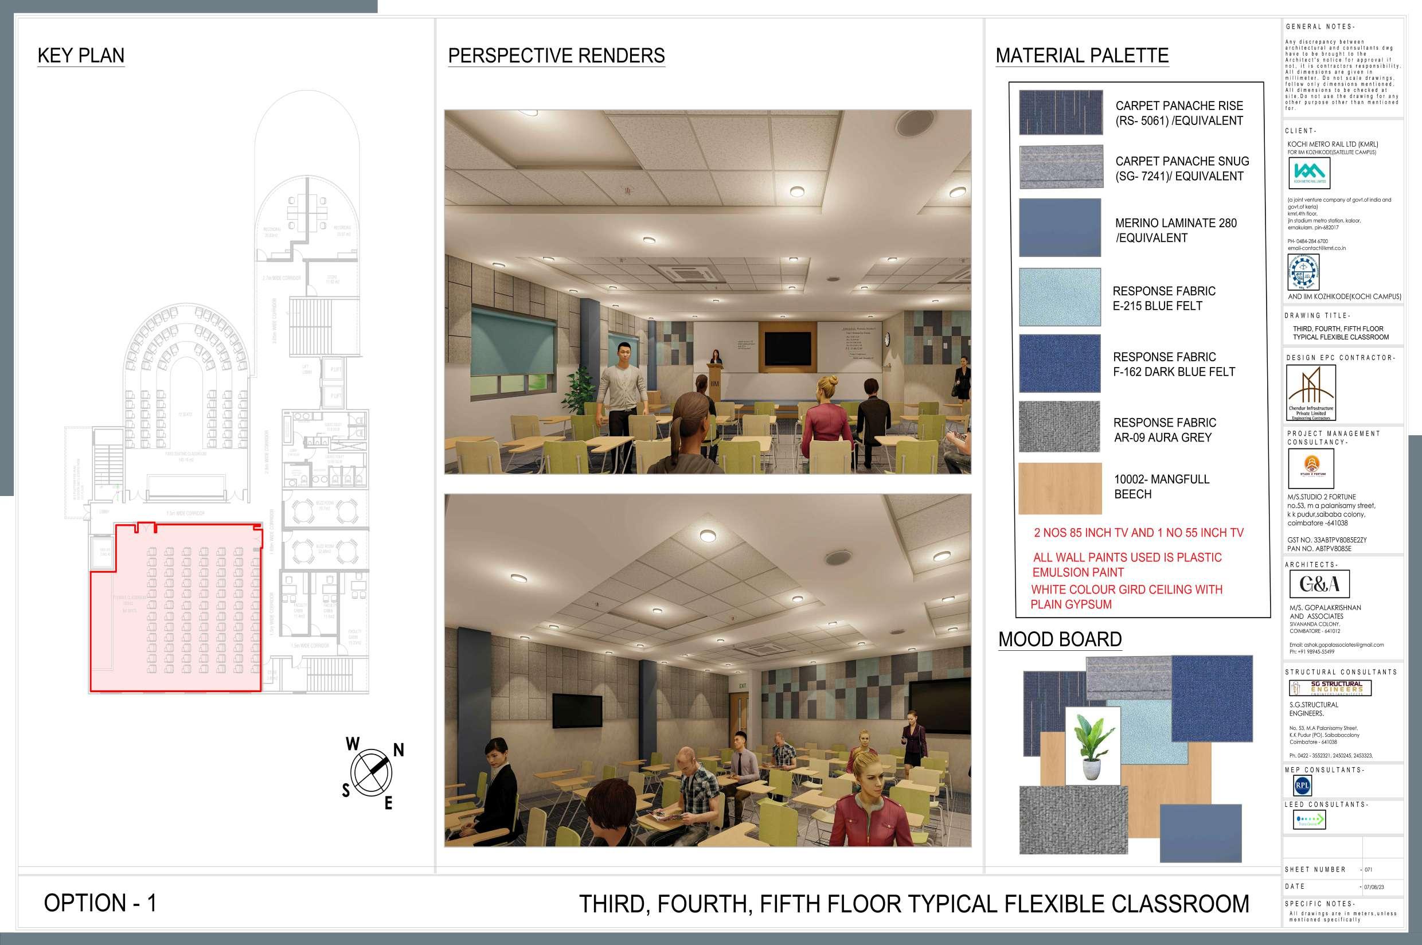Click 'RESPONSE FABRIC F-162 DARK BLUE FELT' label
Screen dimensions: 1422x945
(x=1174, y=364)
